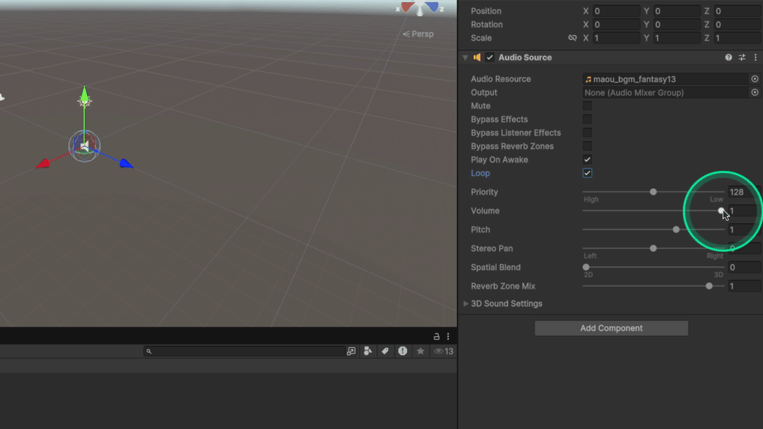Toggle the scene visibility eye icon showing 13
The height and width of the screenshot is (429, 763).
pos(439,351)
